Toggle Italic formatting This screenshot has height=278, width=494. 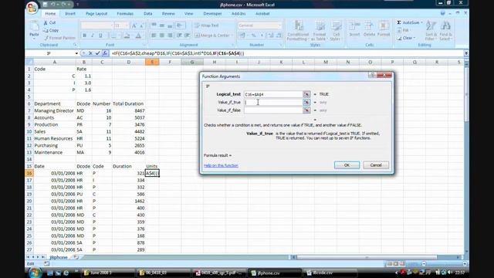click(x=93, y=36)
